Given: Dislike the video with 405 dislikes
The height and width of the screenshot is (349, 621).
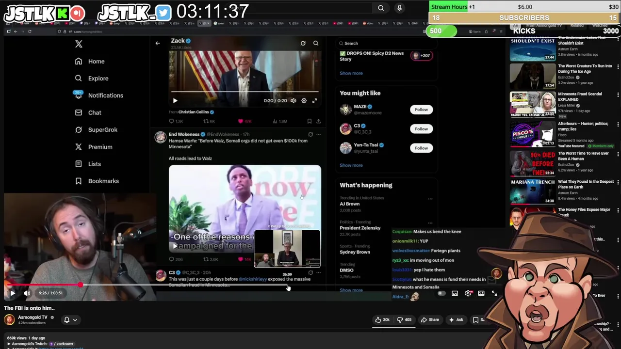Looking at the screenshot, I should (x=404, y=320).
